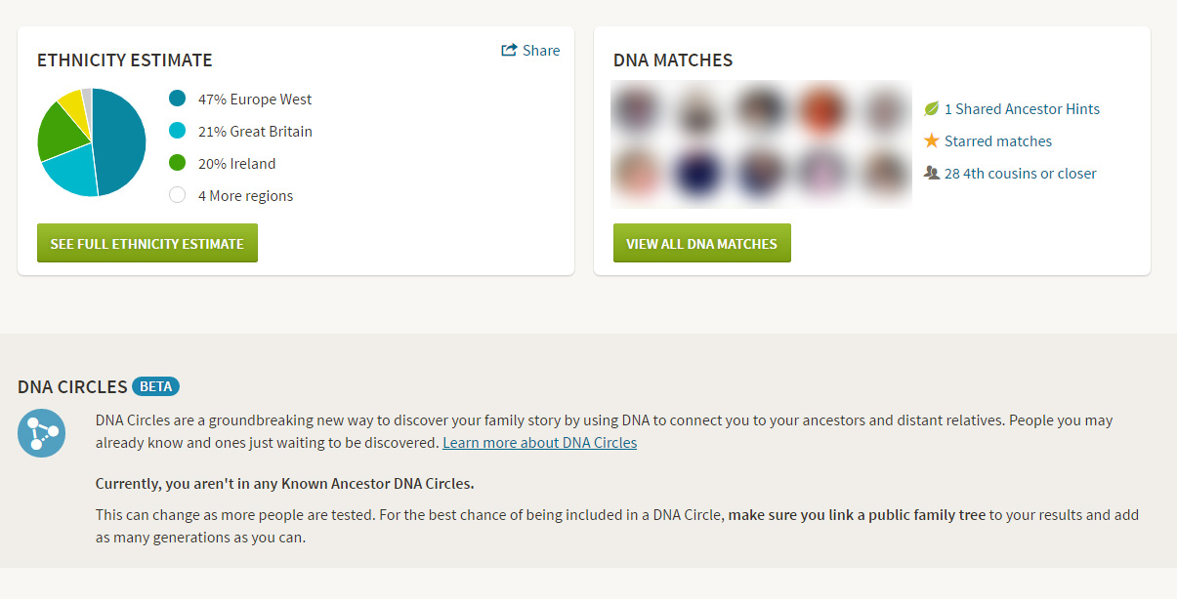
Task: Click the 1 Shared Ancestor Hints link
Action: [x=1021, y=108]
